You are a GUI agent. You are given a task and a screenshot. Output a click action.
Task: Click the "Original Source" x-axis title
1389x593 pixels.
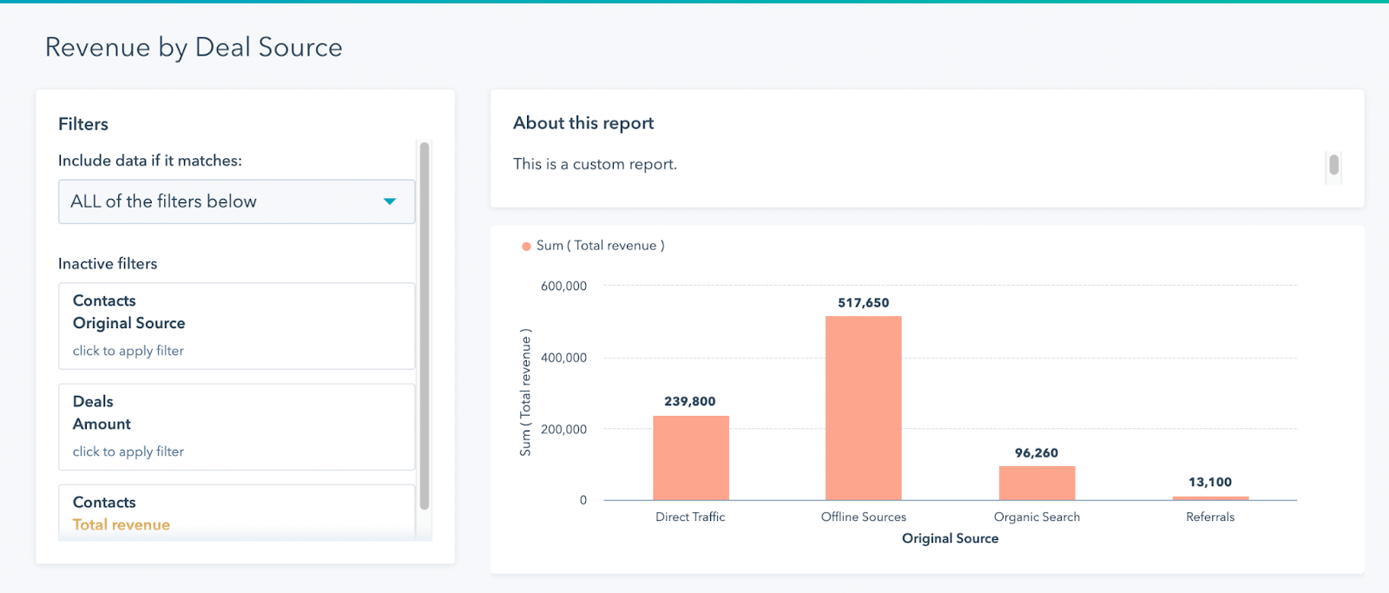tap(950, 538)
